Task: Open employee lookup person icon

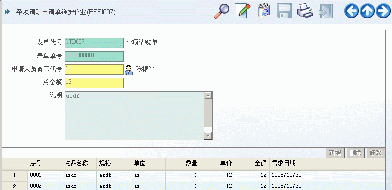Action: coord(129,70)
